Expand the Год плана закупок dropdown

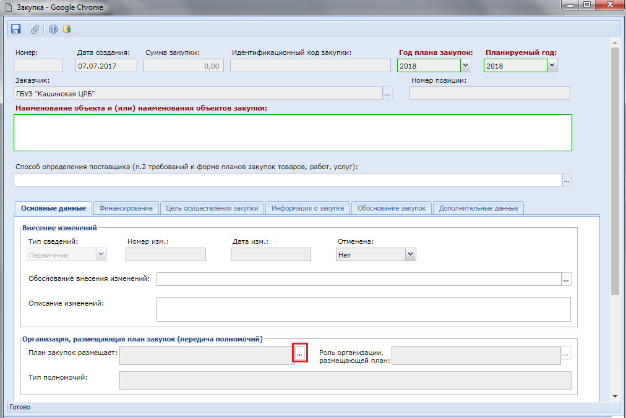[x=466, y=65]
